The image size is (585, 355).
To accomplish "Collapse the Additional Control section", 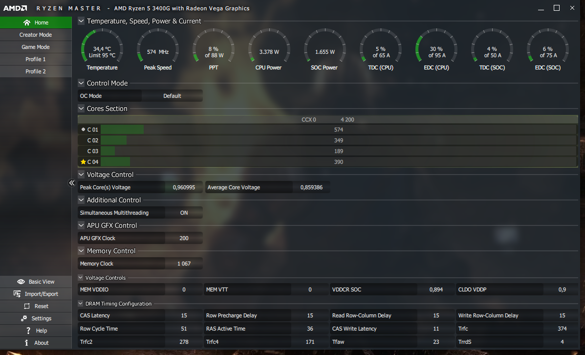I will click(x=81, y=200).
